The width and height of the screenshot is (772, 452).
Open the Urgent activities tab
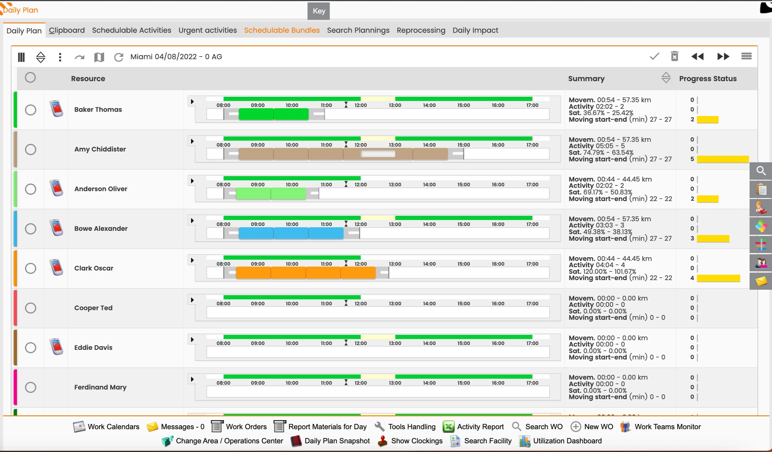pos(208,30)
